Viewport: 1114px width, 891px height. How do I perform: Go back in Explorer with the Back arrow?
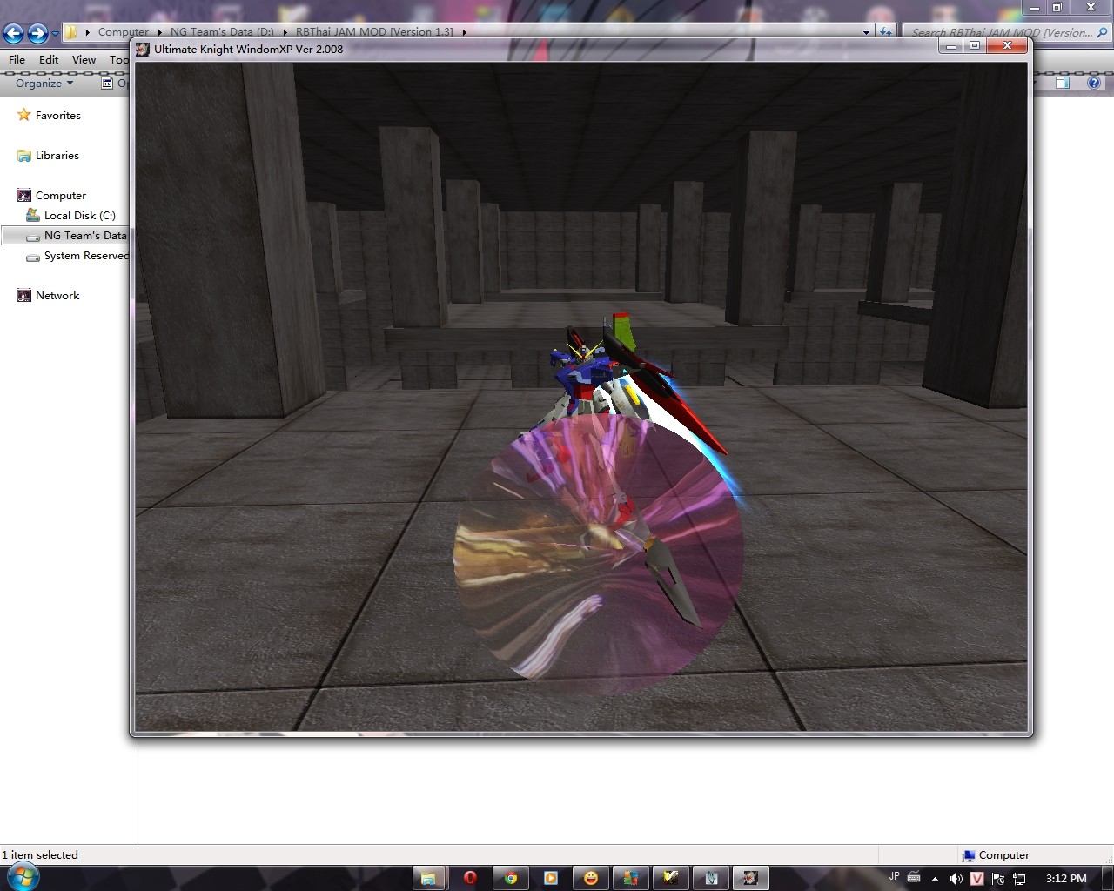pos(13,33)
